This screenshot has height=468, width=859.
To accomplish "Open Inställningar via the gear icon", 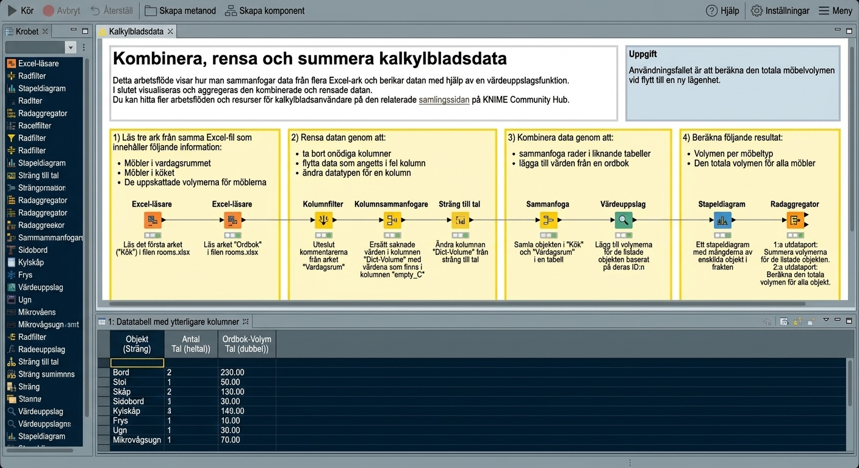I will click(x=757, y=10).
